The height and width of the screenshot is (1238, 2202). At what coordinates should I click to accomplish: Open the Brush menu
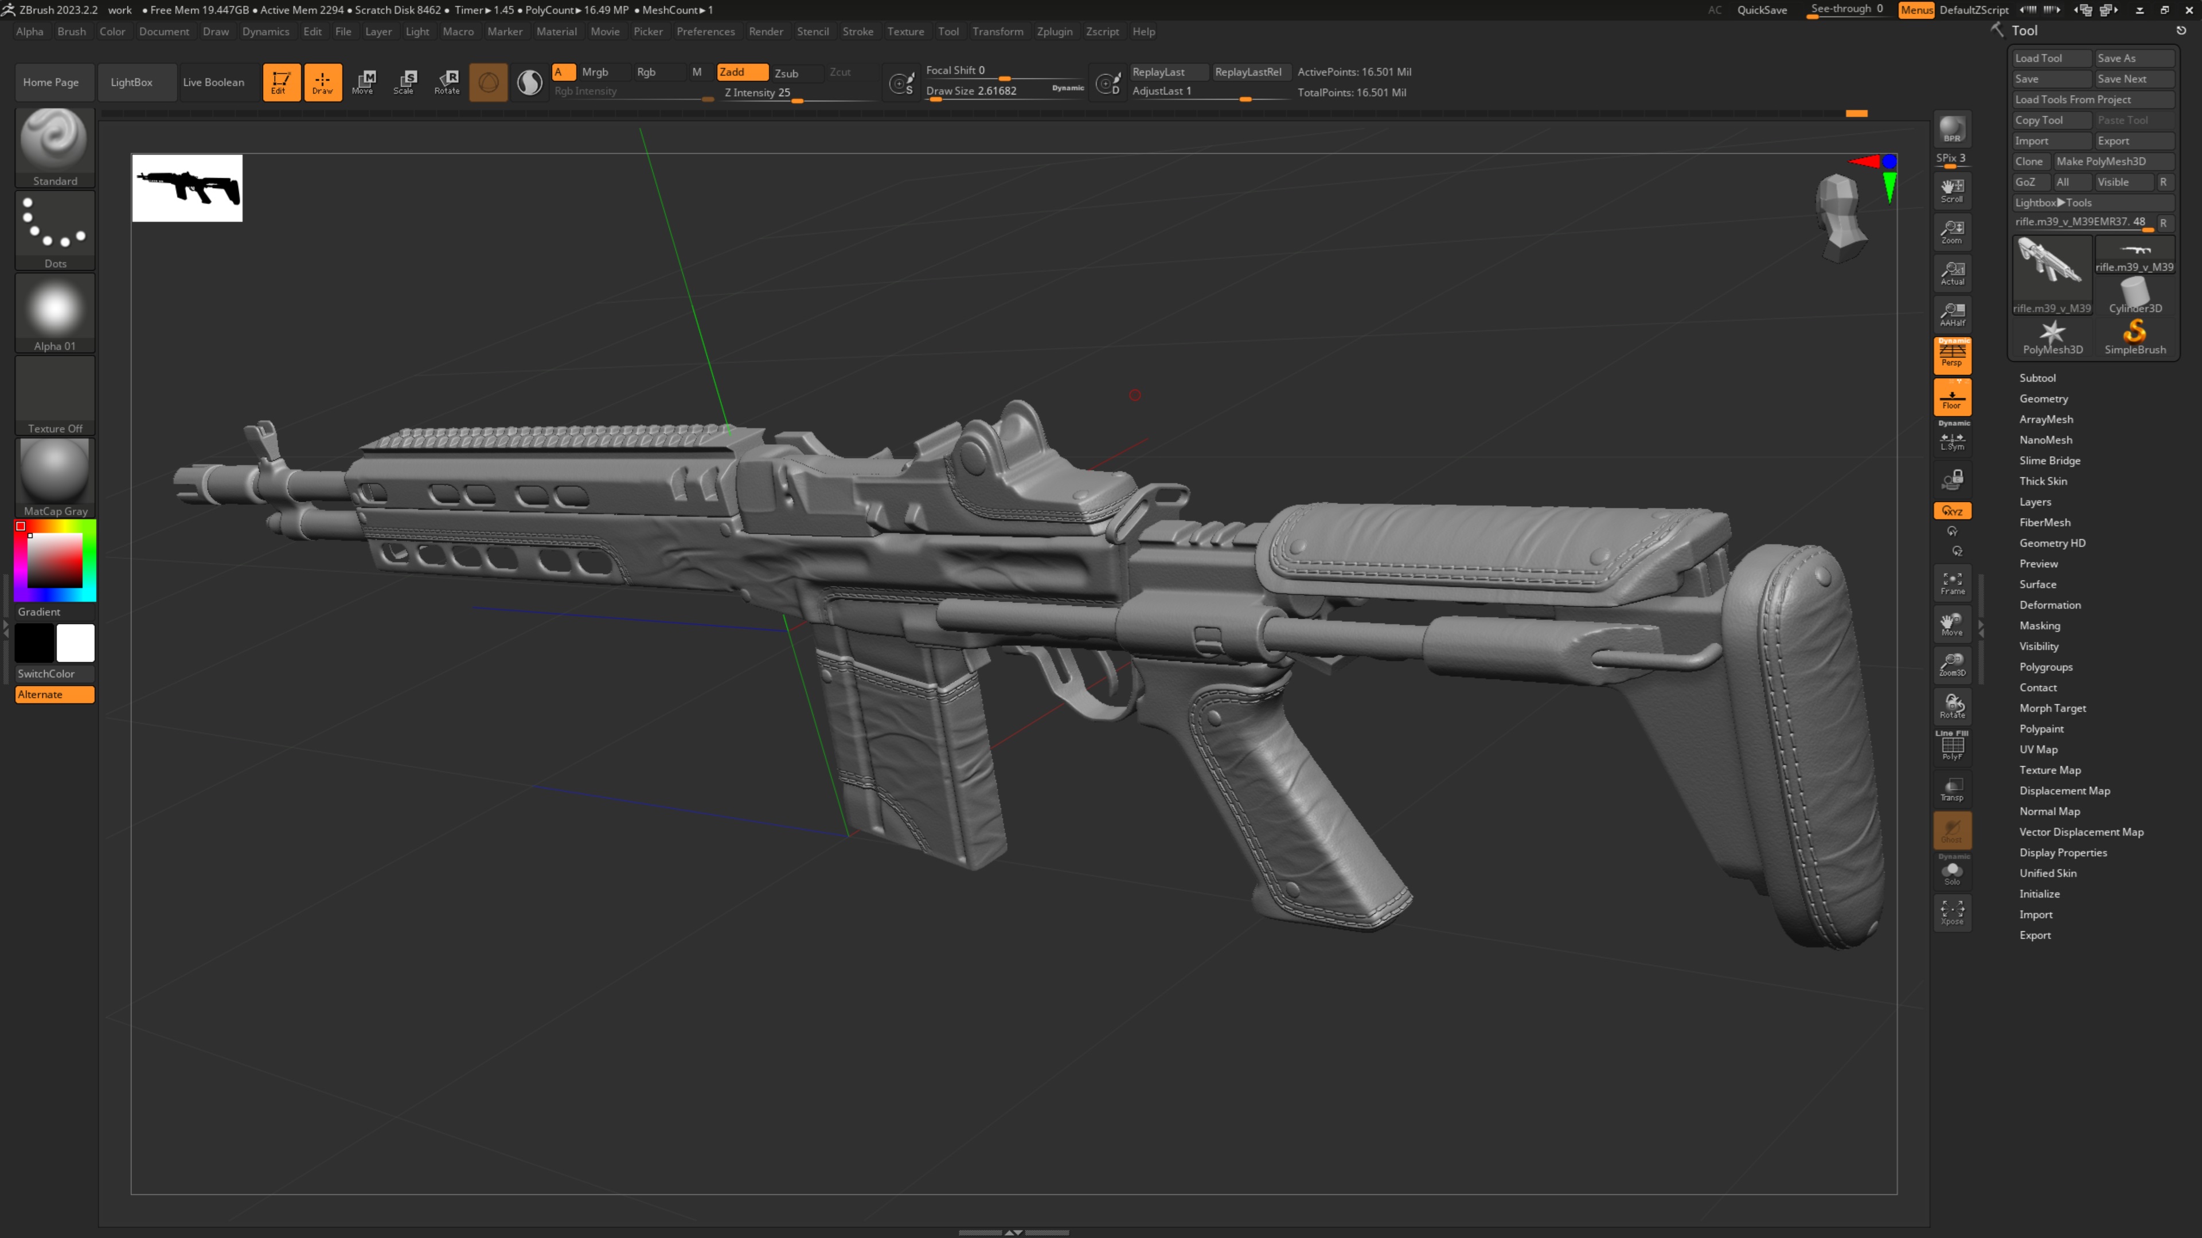point(72,32)
